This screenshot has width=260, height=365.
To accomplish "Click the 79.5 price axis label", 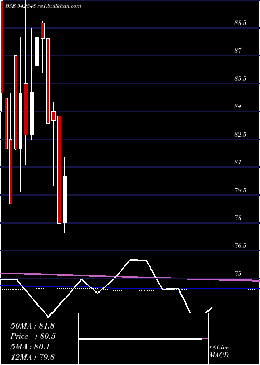I will tap(240, 190).
